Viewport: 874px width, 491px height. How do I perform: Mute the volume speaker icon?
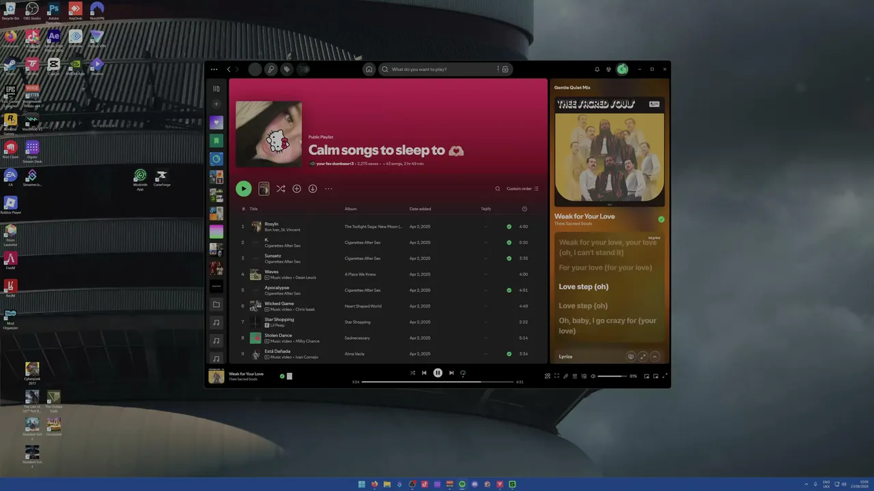593,376
